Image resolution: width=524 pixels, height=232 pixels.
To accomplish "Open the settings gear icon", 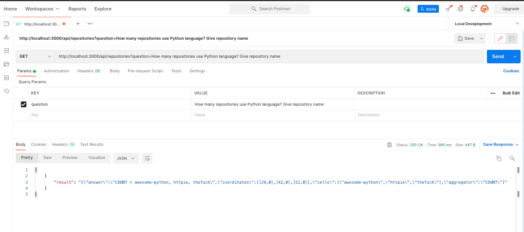I will pos(461,9).
